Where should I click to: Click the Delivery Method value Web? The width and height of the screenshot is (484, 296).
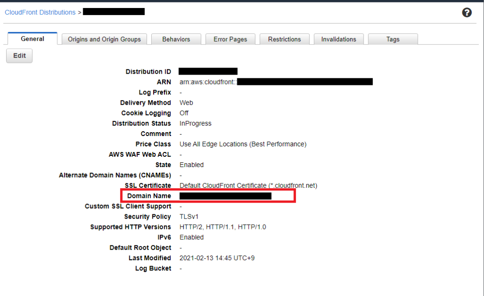[186, 102]
